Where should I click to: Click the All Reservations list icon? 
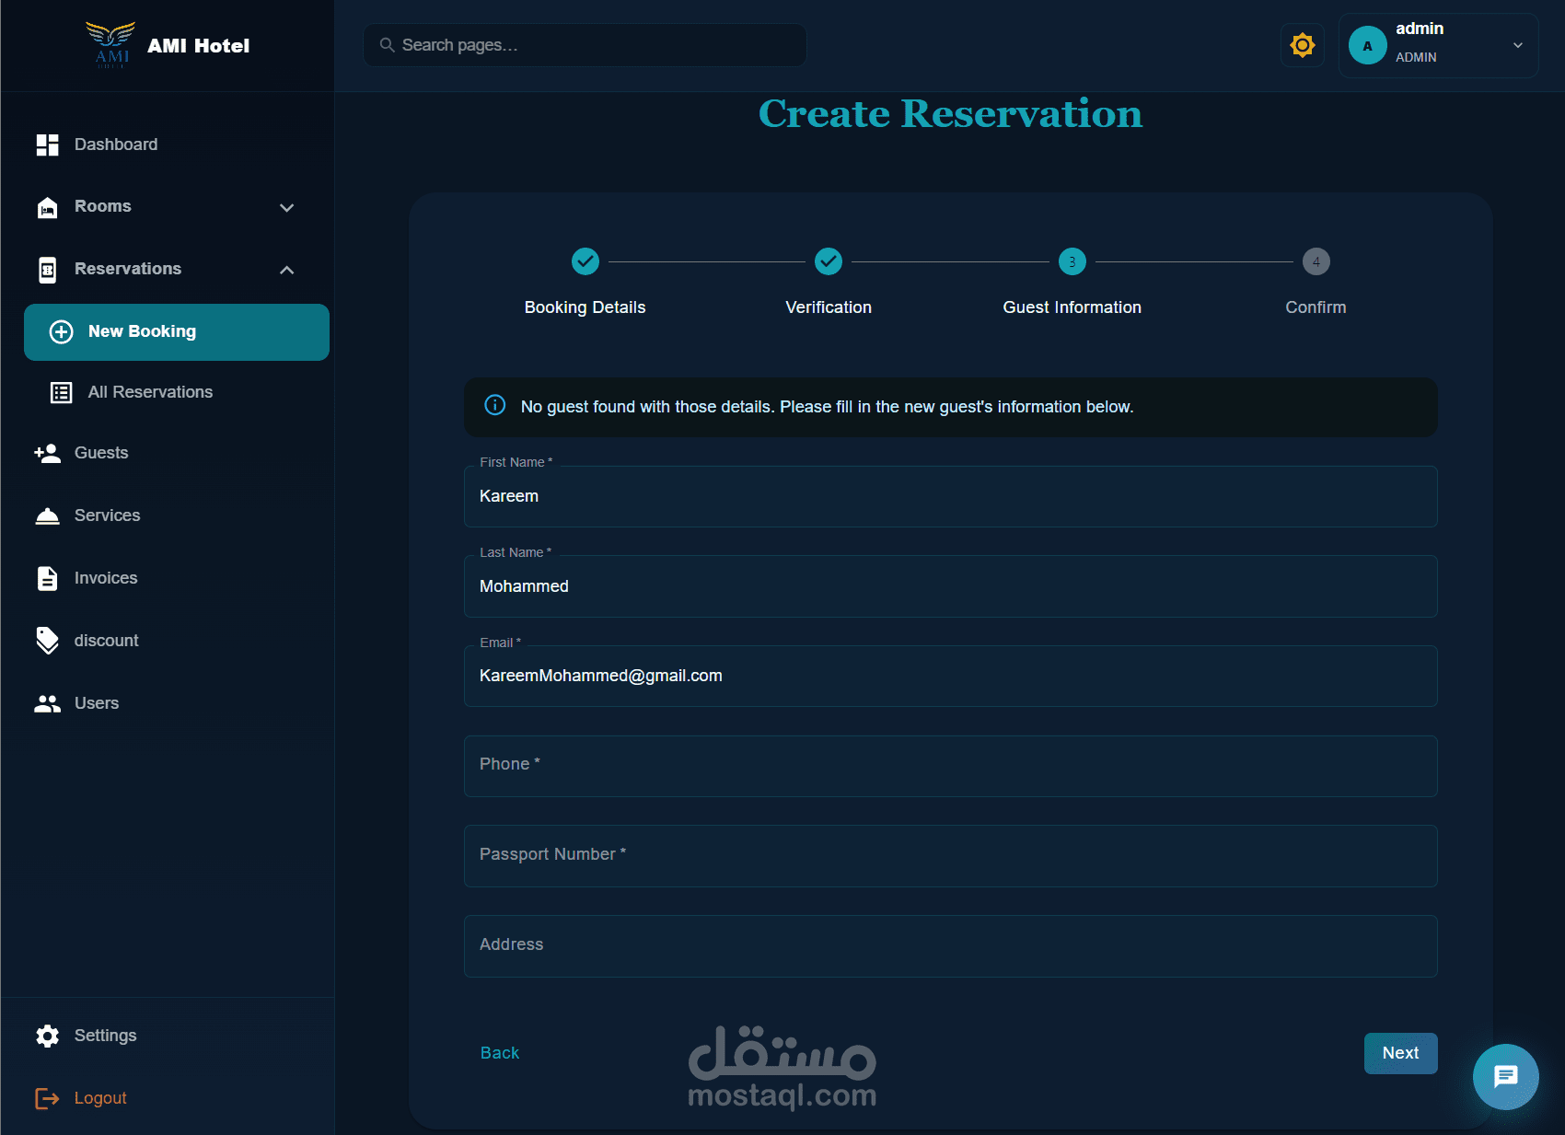[61, 393]
